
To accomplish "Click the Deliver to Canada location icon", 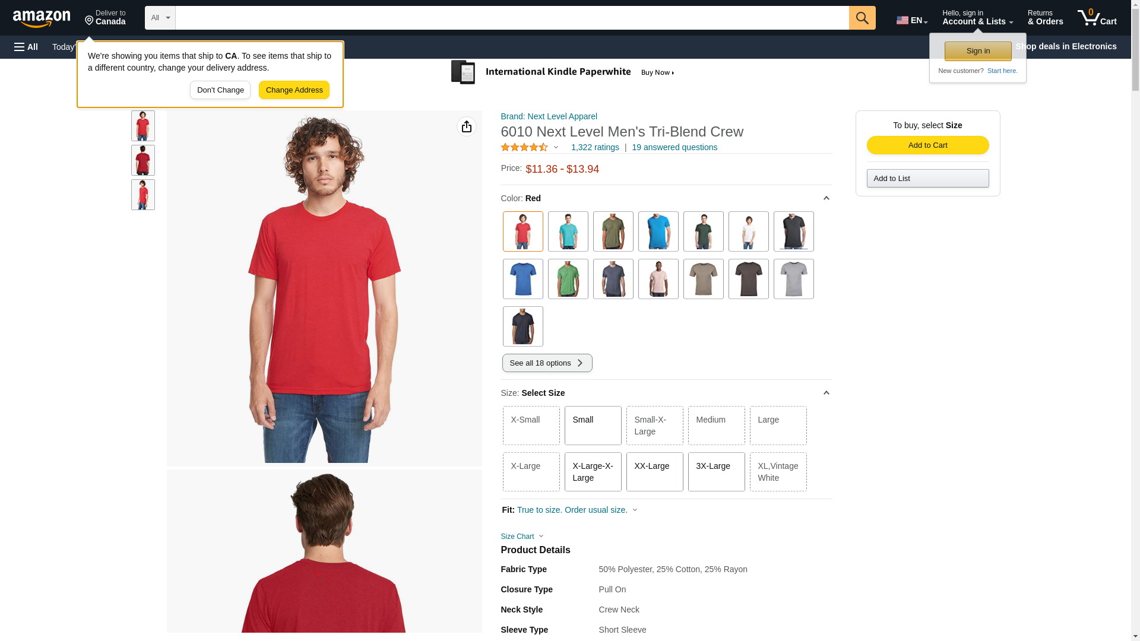I will tap(89, 21).
